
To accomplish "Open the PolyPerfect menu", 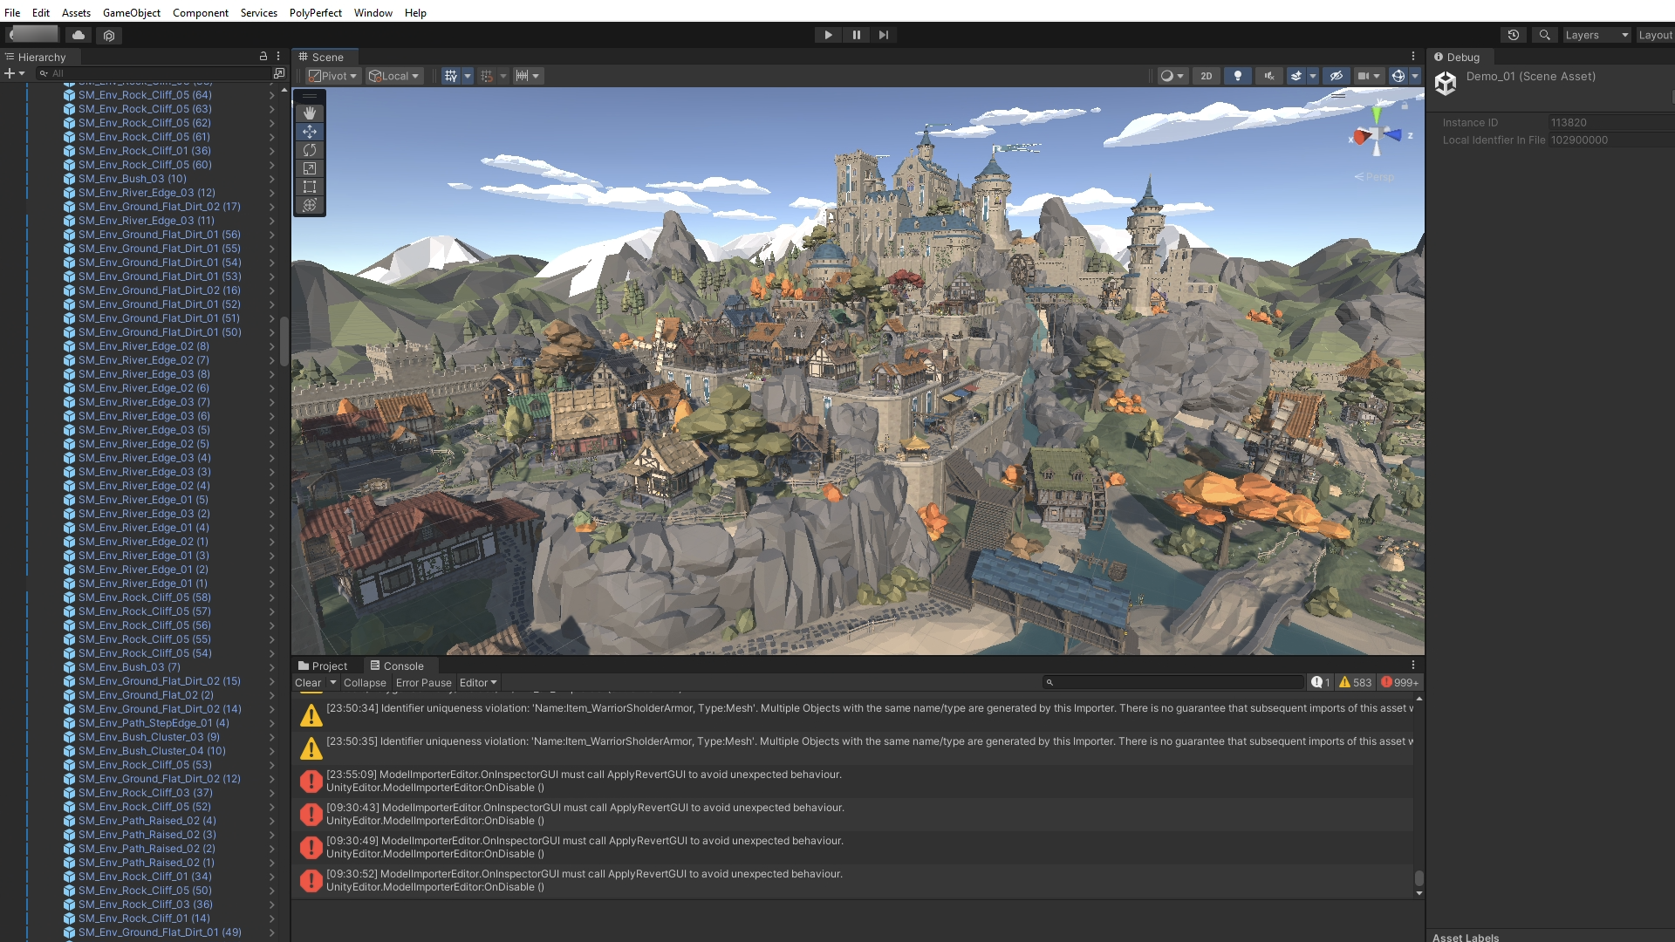I will coord(315,12).
